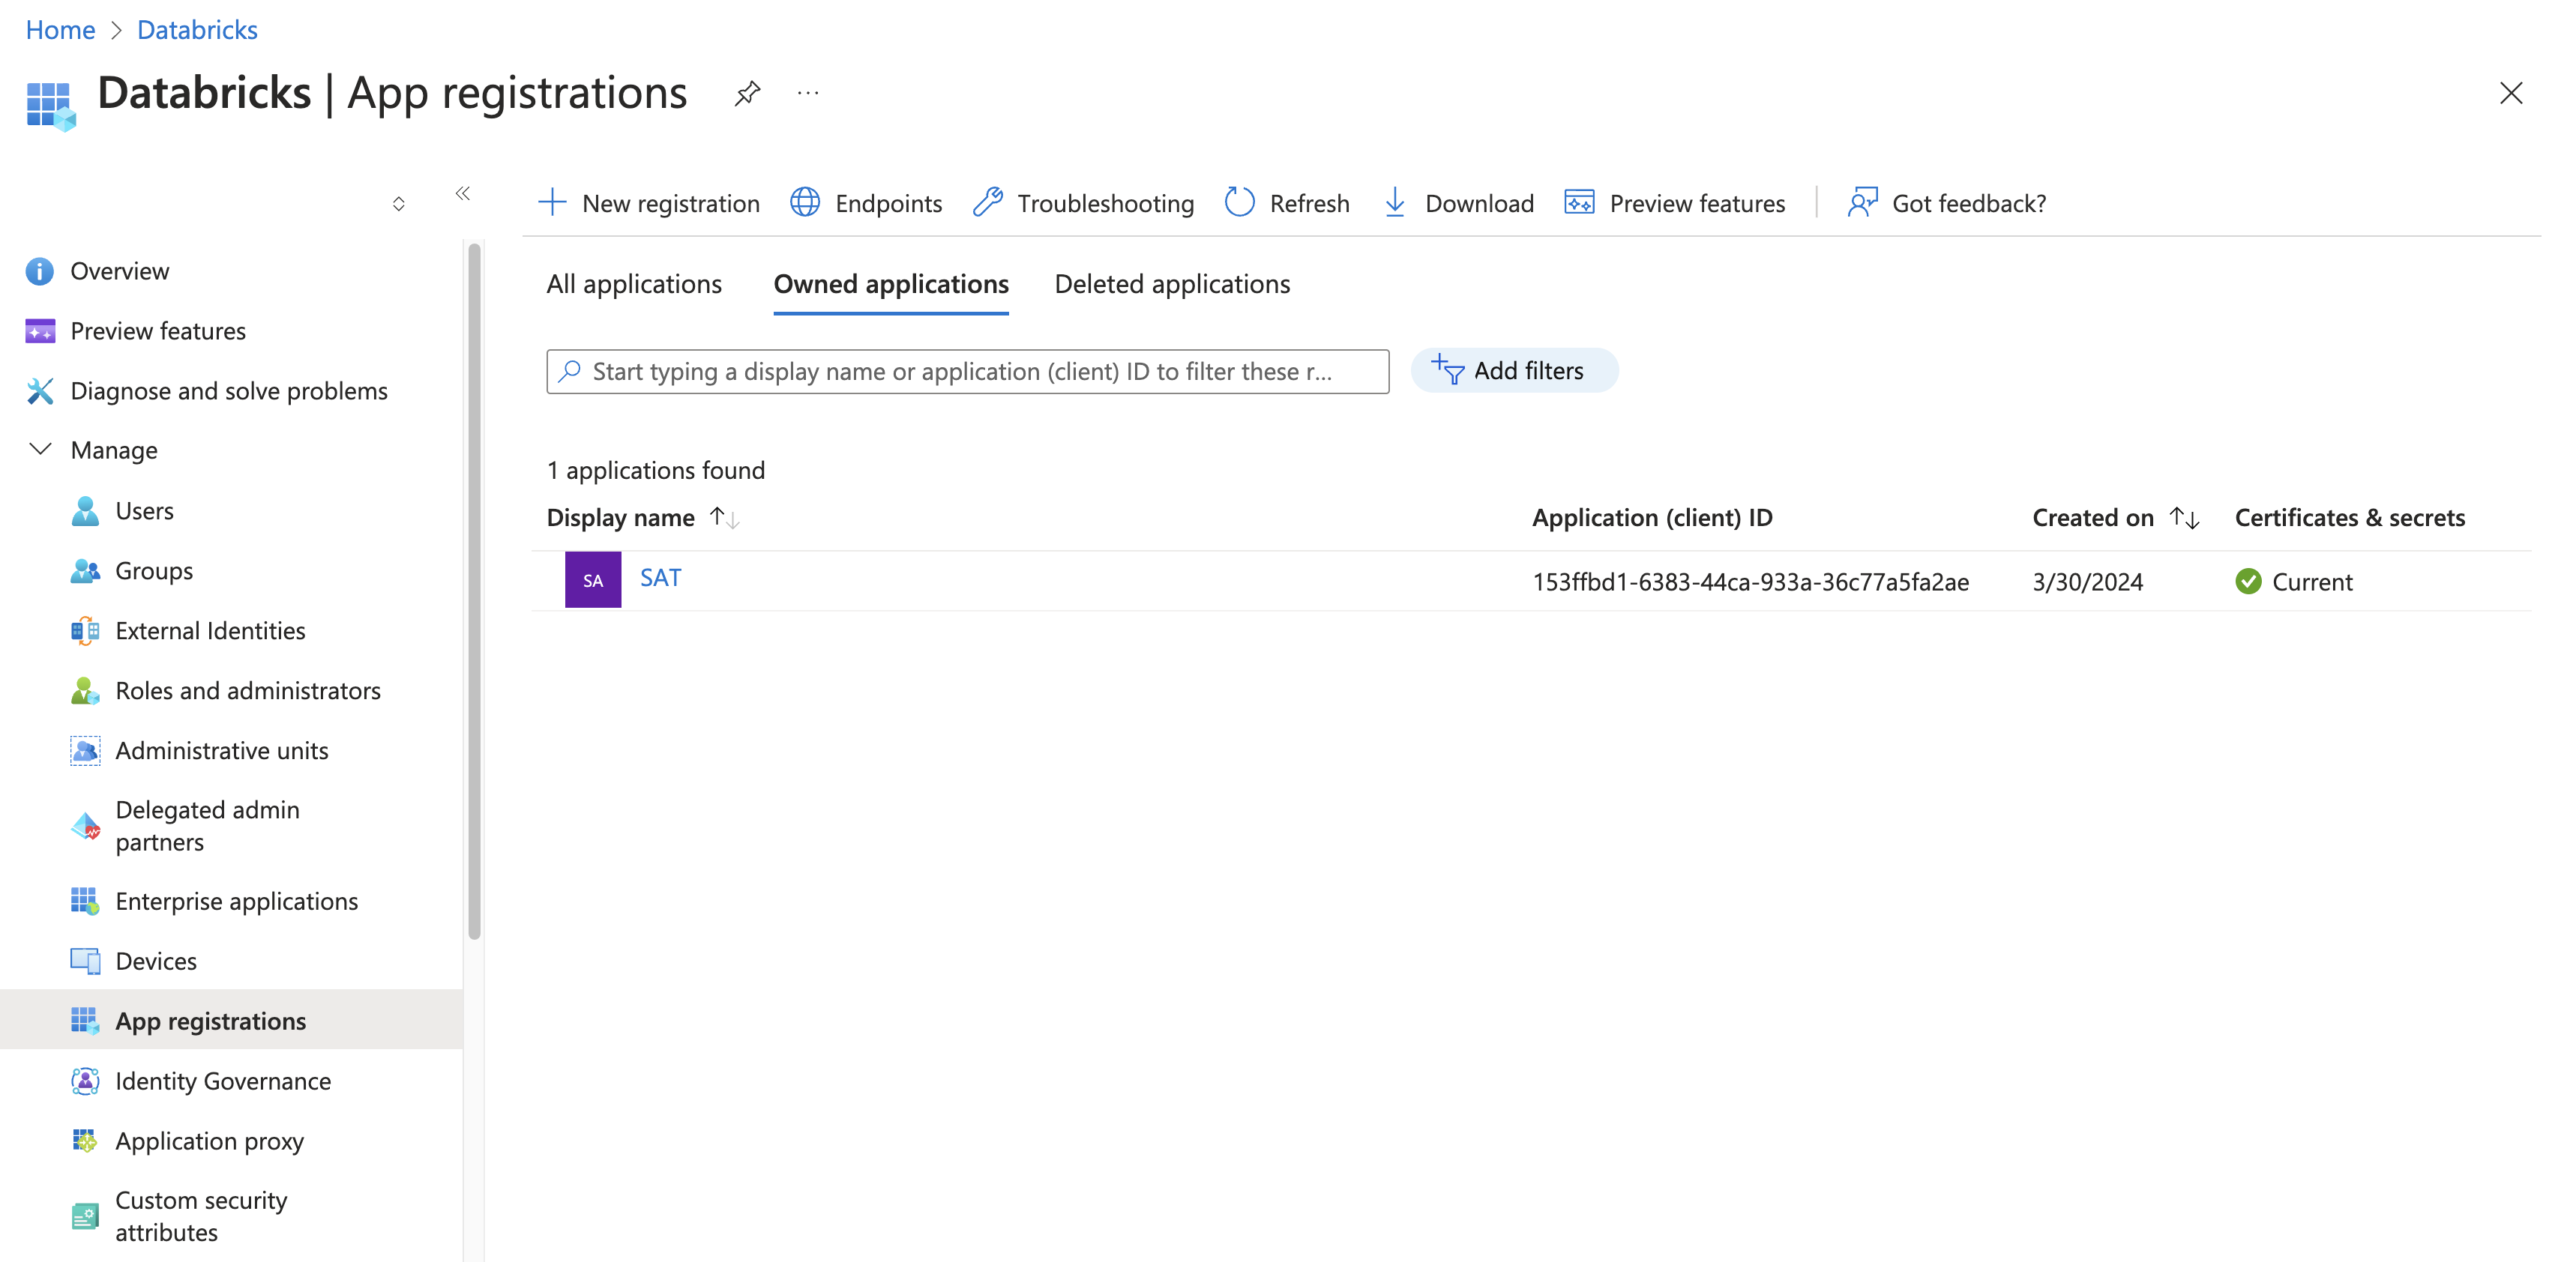Select App registrations in sidebar

pos(231,1021)
